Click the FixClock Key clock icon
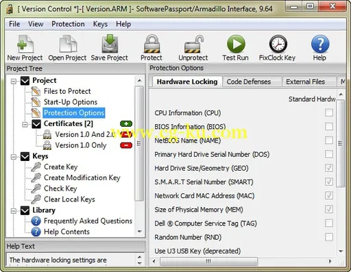Screen dimensions: 351x272 [278, 44]
